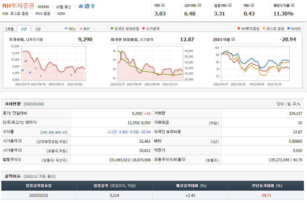Click the blue SELL triangle legend marker

click(x=66, y=29)
